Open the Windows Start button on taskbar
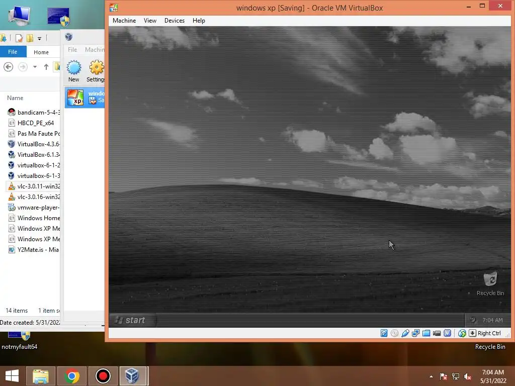 (12, 376)
